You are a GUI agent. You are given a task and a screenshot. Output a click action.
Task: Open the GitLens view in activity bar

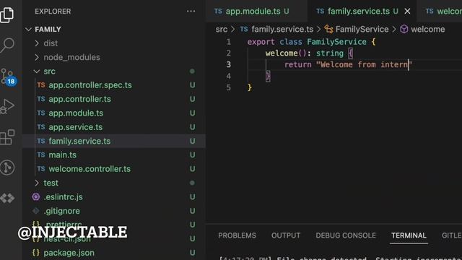pos(7,168)
